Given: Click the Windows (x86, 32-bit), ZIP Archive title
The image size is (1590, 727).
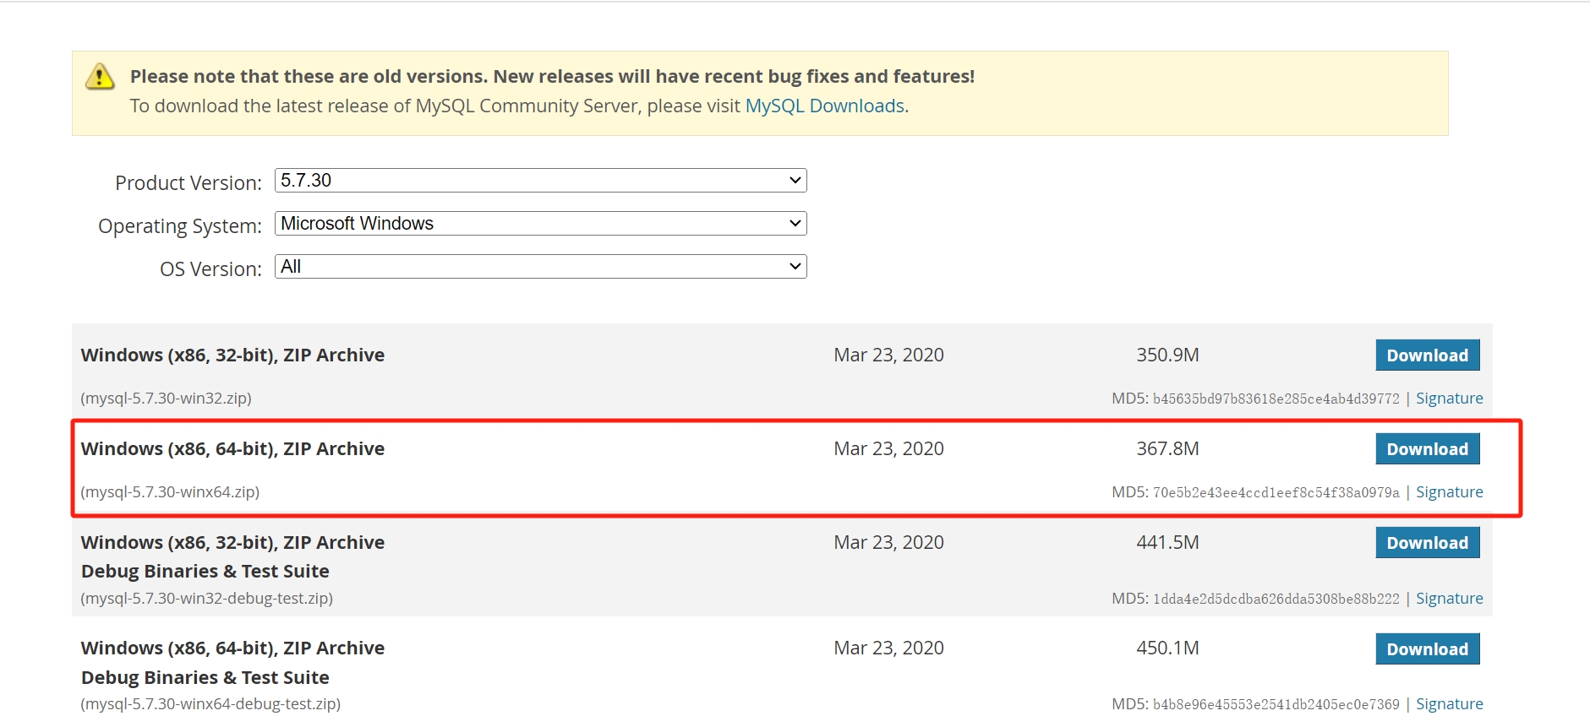Looking at the screenshot, I should click(232, 355).
